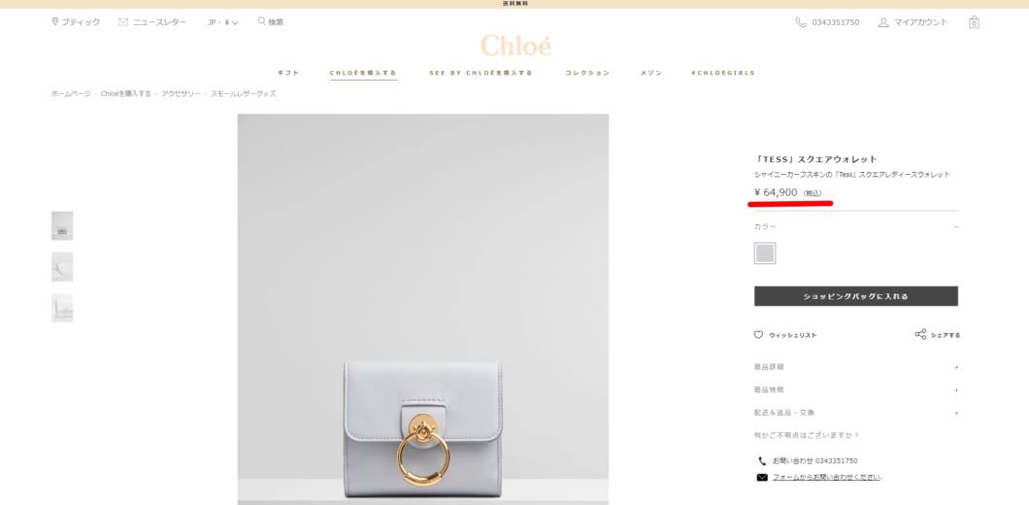1029x505 pixels.
Task: Expand the 配送＆返品・交換 section
Action: pyautogui.click(x=856, y=413)
